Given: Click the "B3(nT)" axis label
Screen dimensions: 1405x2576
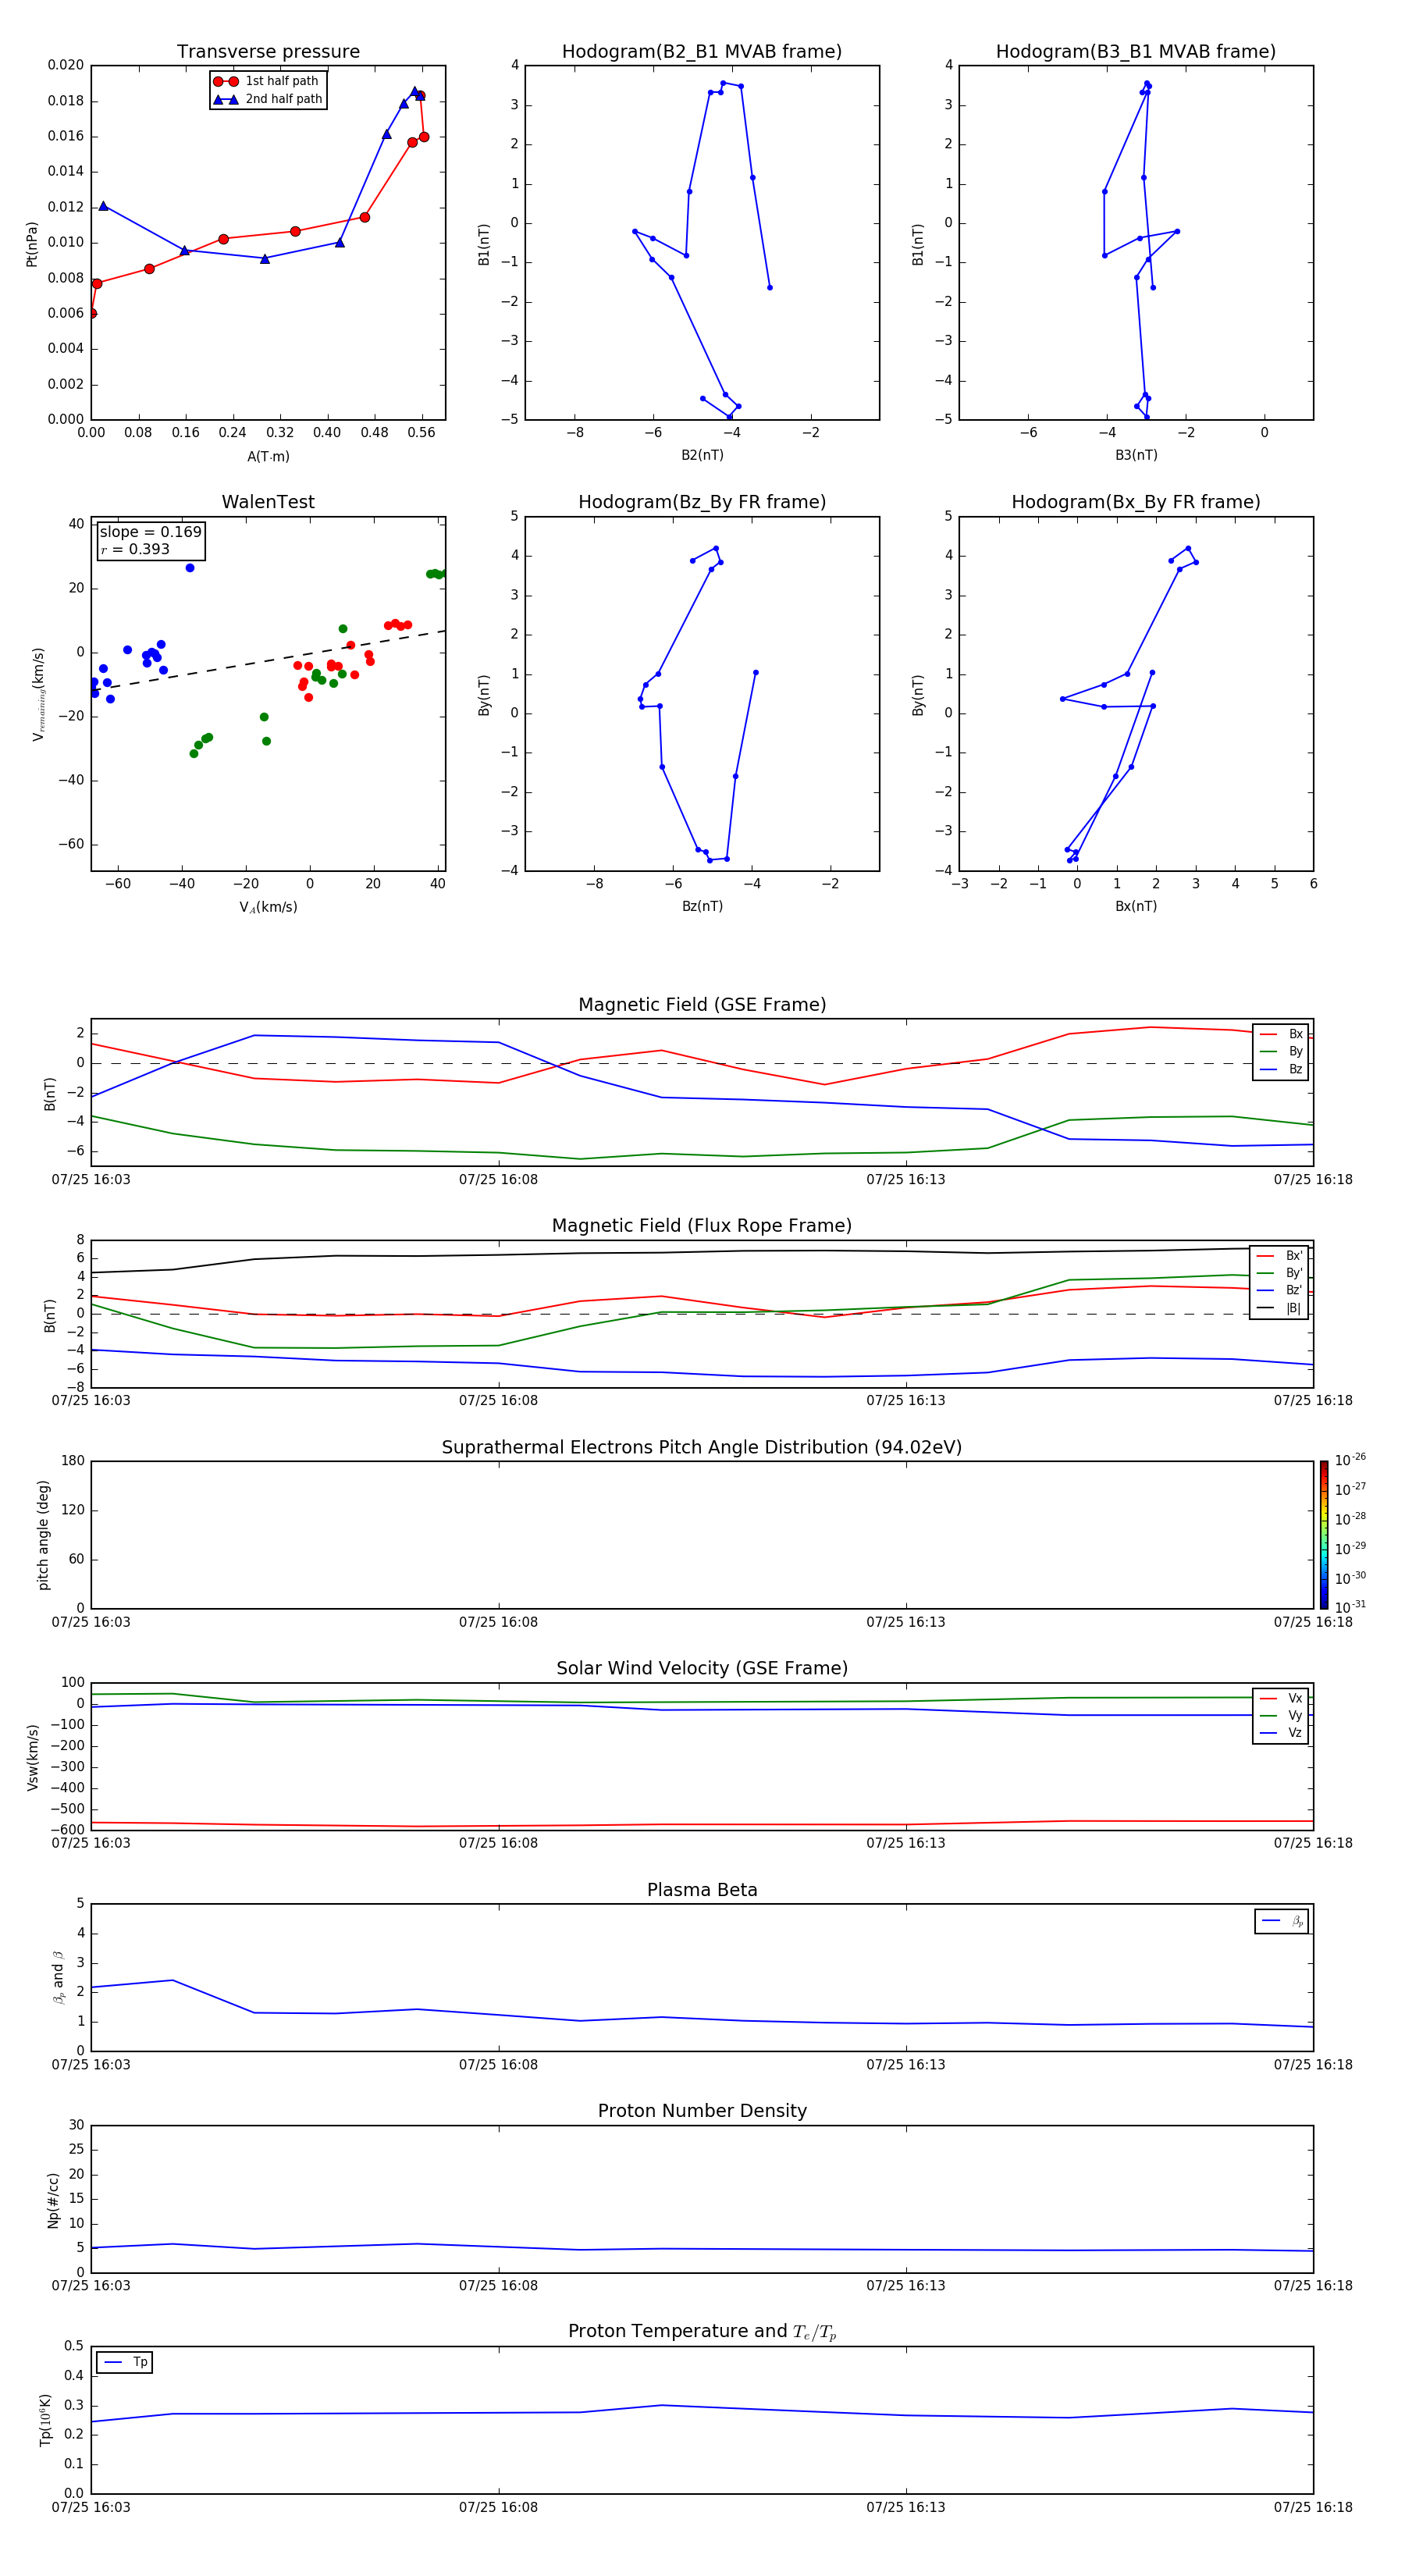Looking at the screenshot, I should coord(1136,455).
